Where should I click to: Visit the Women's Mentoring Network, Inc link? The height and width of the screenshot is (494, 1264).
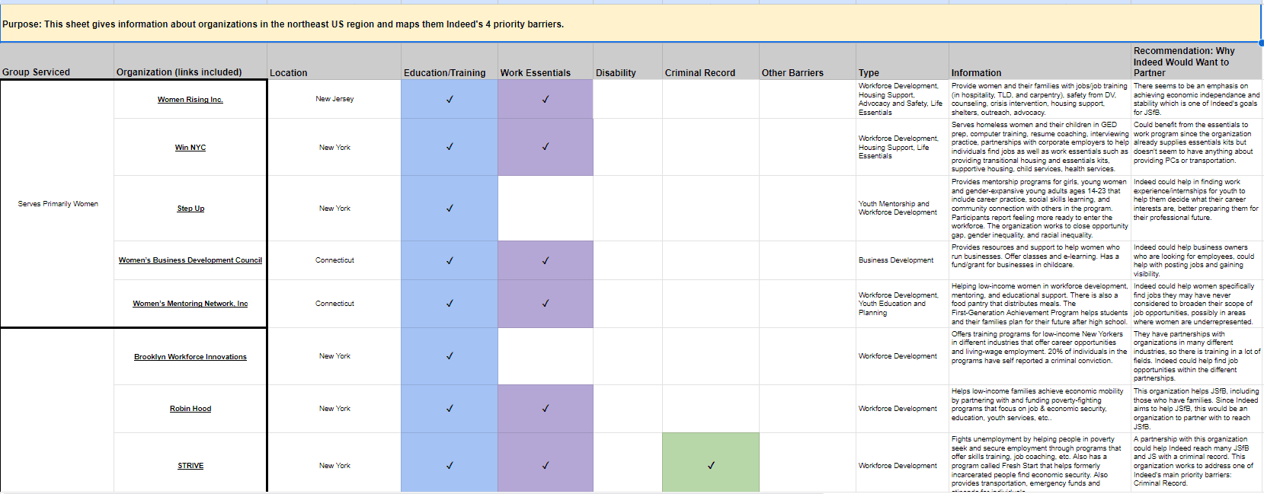(x=190, y=304)
